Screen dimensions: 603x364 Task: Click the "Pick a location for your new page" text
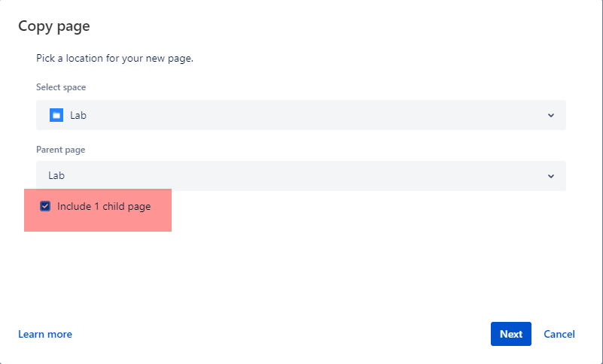pyautogui.click(x=114, y=59)
